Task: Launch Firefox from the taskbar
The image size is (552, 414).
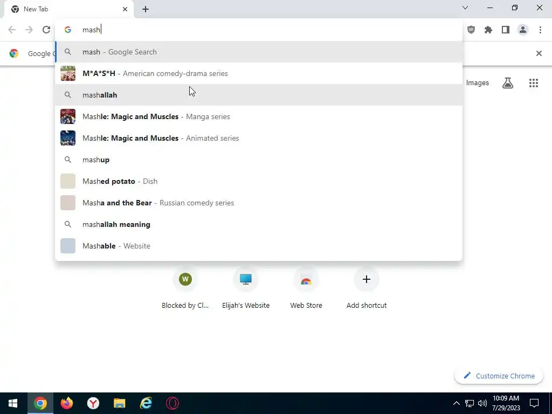Action: [66, 403]
